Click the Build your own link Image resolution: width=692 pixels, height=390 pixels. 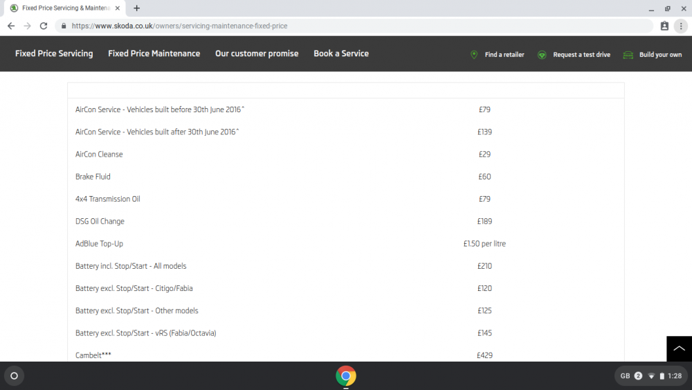(660, 55)
